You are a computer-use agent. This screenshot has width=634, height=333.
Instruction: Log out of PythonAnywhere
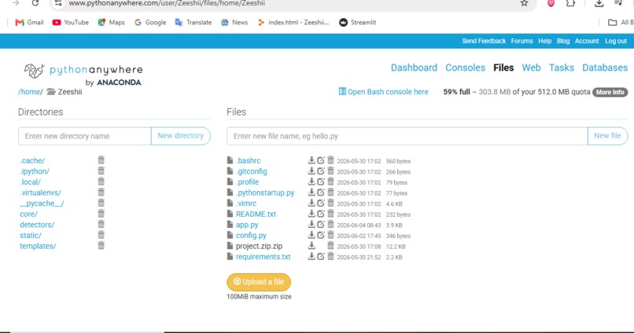click(616, 41)
